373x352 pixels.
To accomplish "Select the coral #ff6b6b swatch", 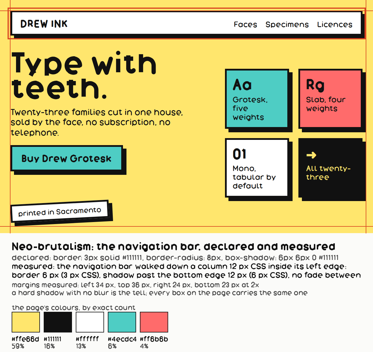I will tap(154, 322).
